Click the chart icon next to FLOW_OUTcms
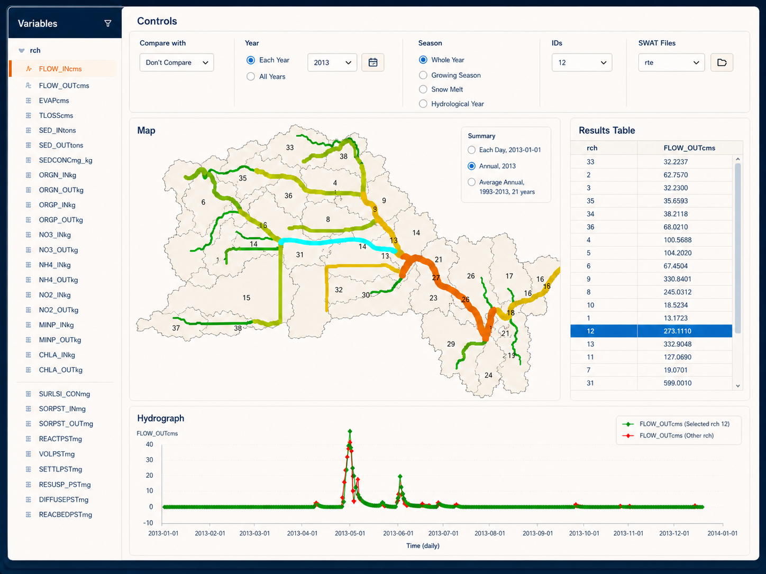The image size is (766, 574). 29,85
